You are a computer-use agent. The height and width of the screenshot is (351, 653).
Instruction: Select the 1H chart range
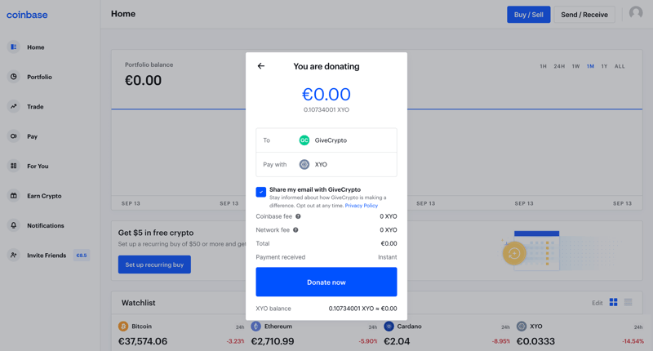coord(543,66)
